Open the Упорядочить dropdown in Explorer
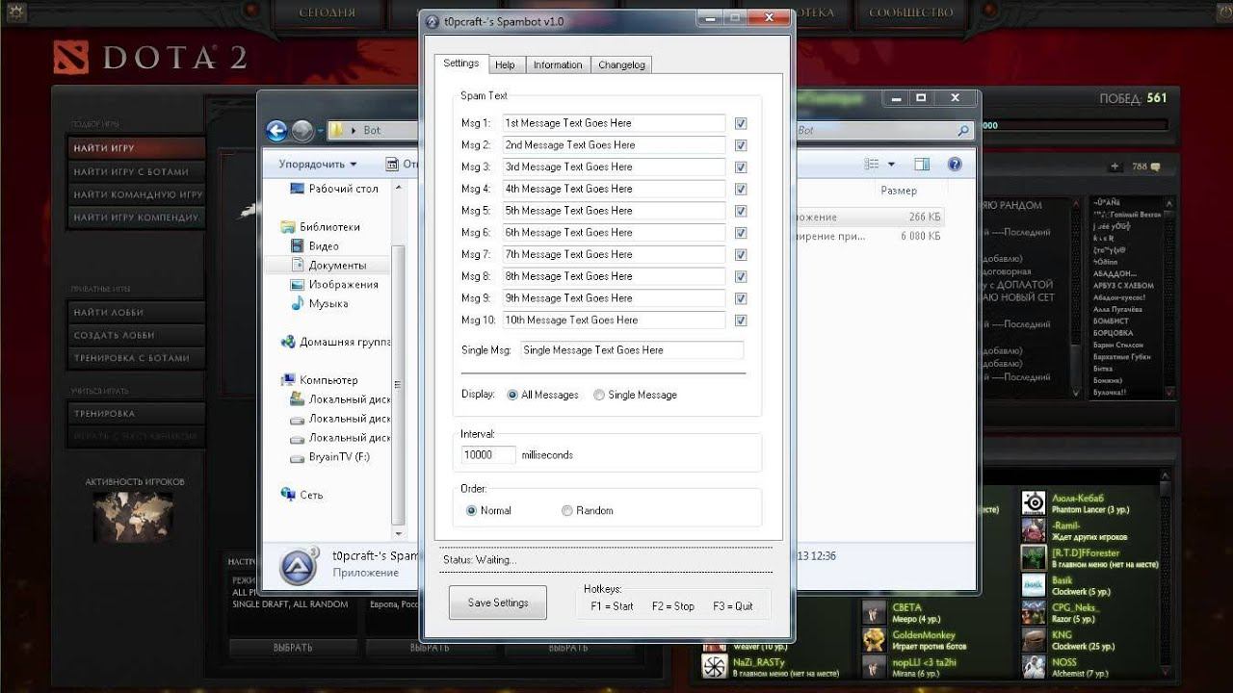This screenshot has width=1233, height=693. pyautogui.click(x=318, y=165)
